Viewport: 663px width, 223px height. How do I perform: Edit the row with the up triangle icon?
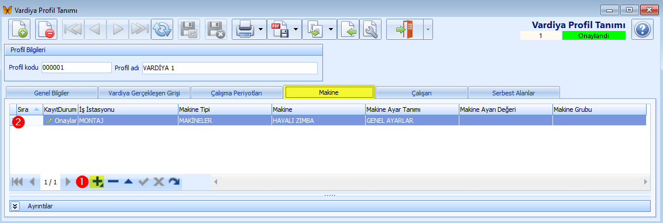pos(129,181)
